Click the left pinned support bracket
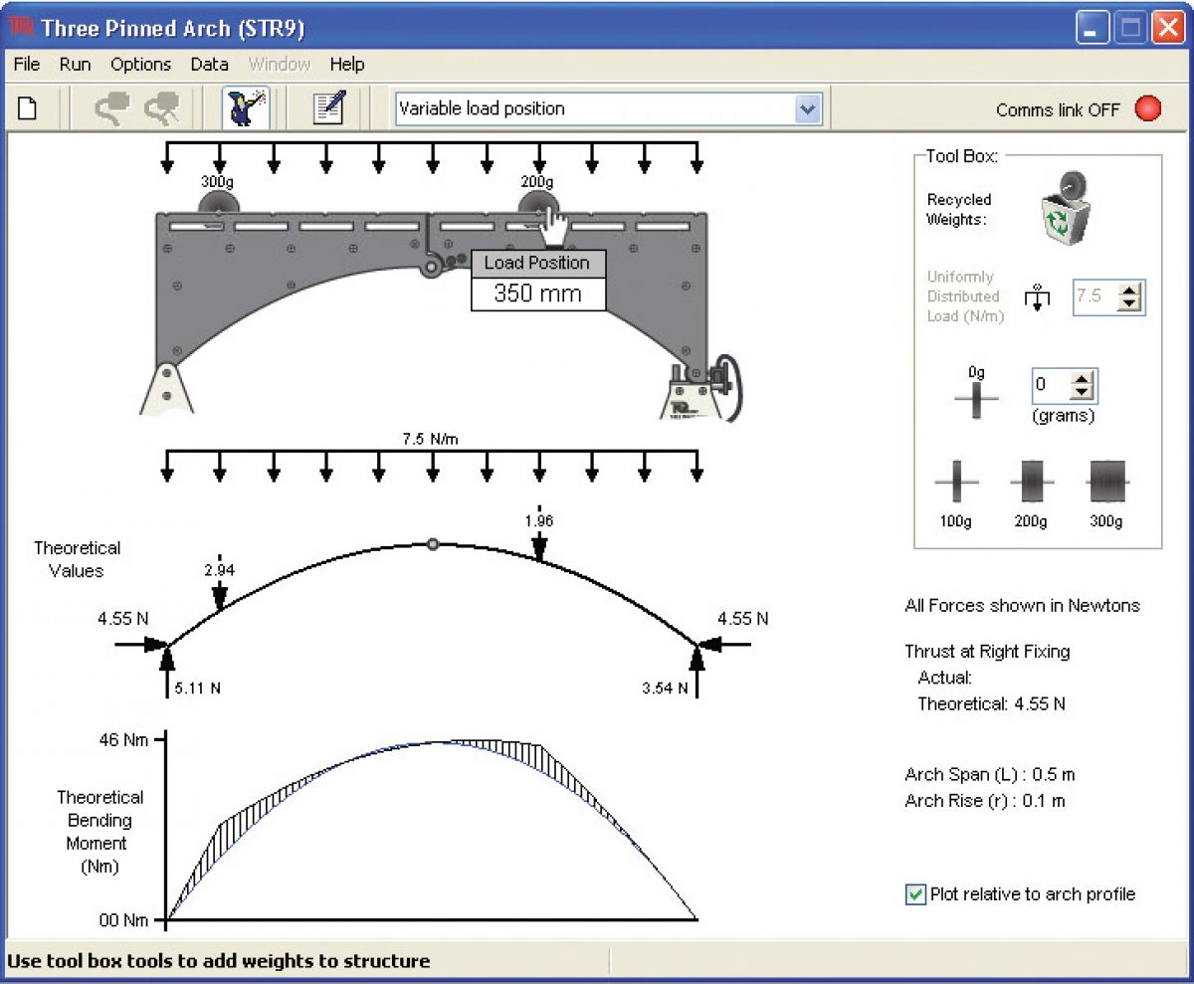This screenshot has width=1194, height=984. tap(166, 387)
